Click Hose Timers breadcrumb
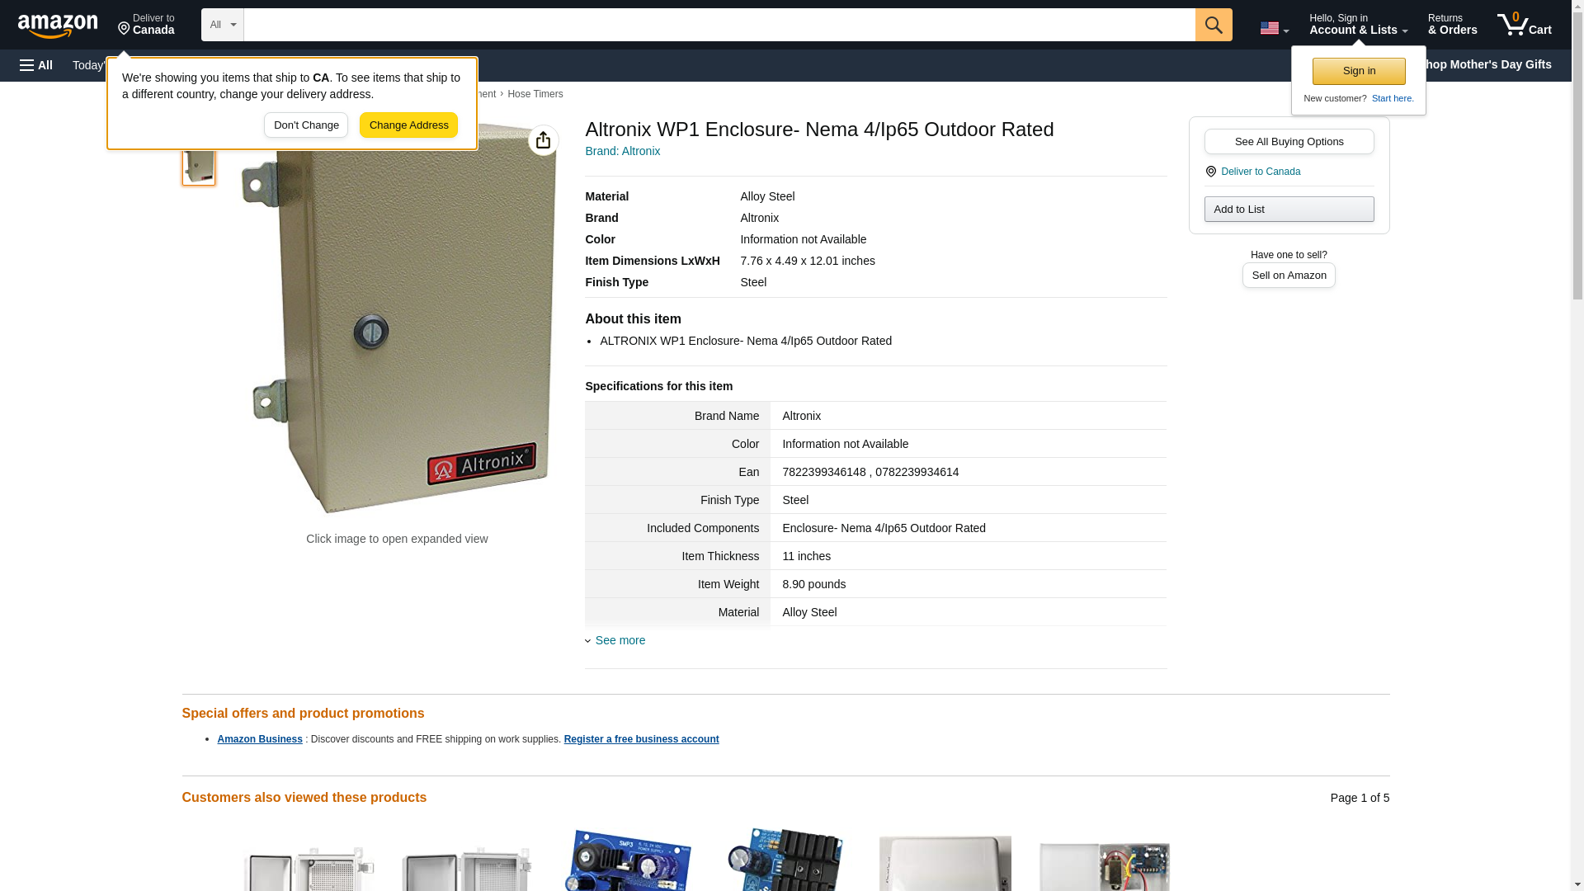 coord(535,94)
